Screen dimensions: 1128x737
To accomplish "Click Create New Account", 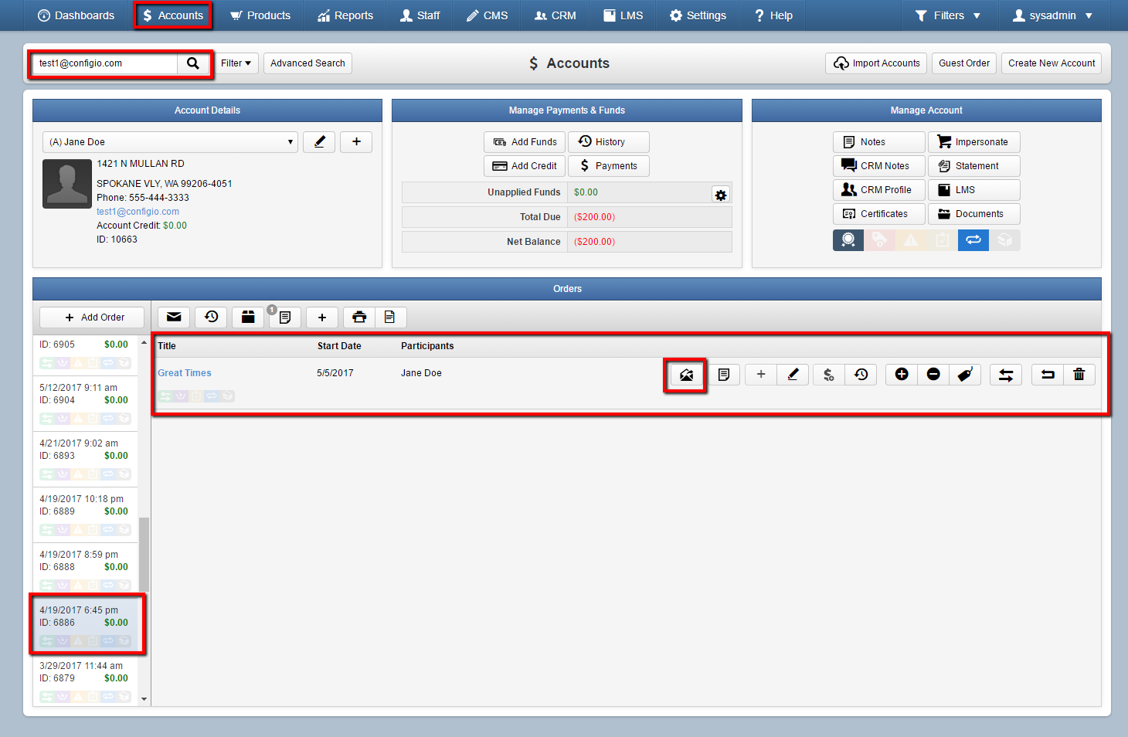I will coord(1052,63).
